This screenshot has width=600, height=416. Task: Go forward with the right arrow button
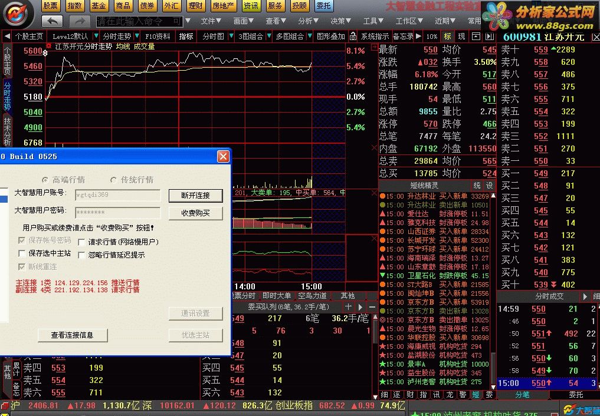click(x=80, y=21)
